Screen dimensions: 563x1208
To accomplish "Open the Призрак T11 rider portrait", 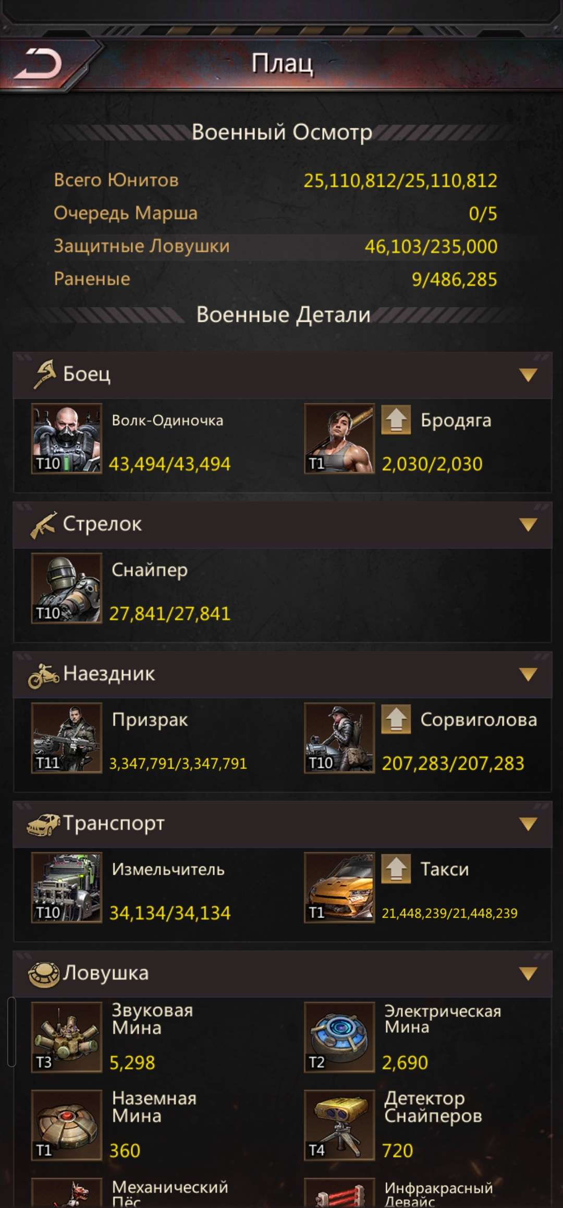I will [67, 738].
